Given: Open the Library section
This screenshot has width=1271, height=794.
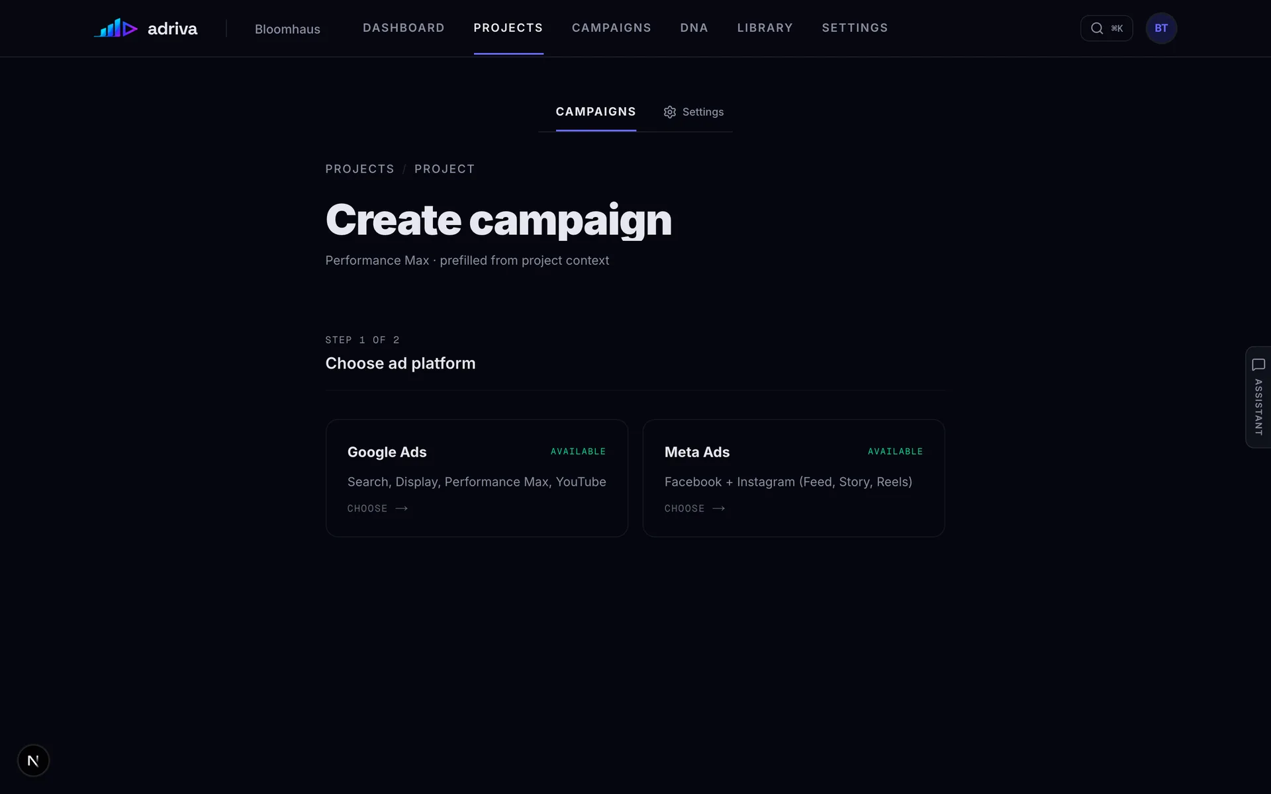Looking at the screenshot, I should tap(765, 28).
